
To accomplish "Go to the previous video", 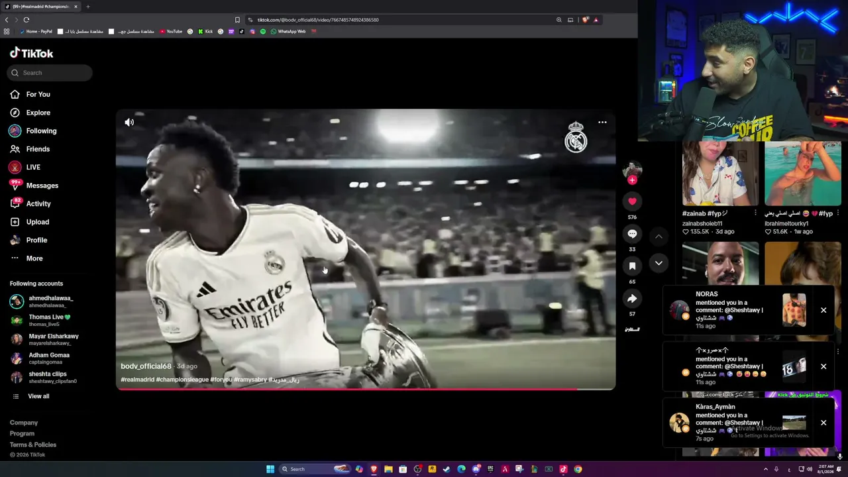I will 659,237.
